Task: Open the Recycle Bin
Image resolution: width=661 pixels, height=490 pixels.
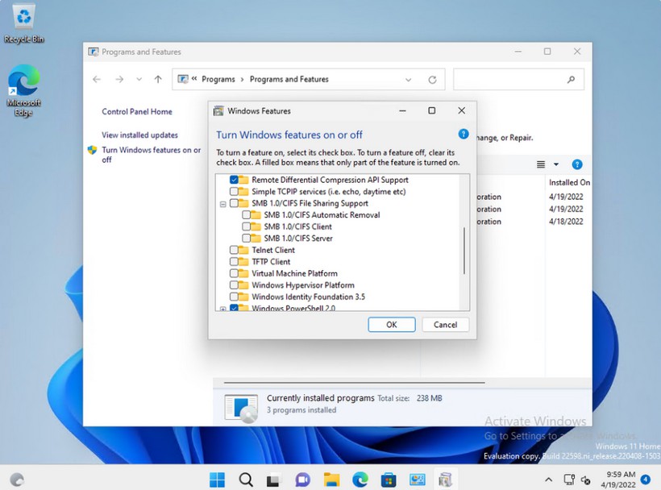Action: pos(23,16)
